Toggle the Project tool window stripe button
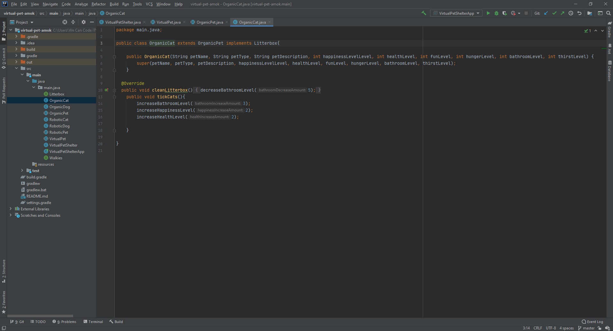This screenshot has height=331, width=613. 4,31
